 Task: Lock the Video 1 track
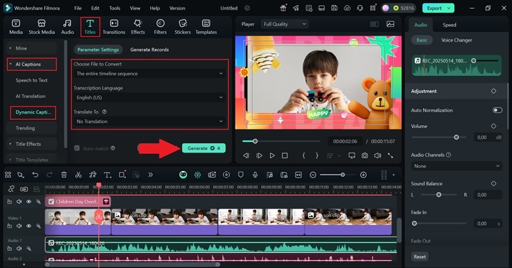(10, 226)
